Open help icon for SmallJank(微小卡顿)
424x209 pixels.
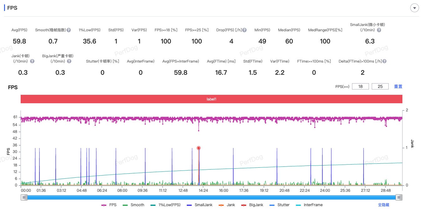click(379, 30)
